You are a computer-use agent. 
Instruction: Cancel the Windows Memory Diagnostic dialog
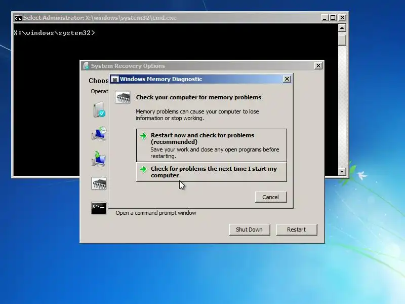(x=271, y=197)
